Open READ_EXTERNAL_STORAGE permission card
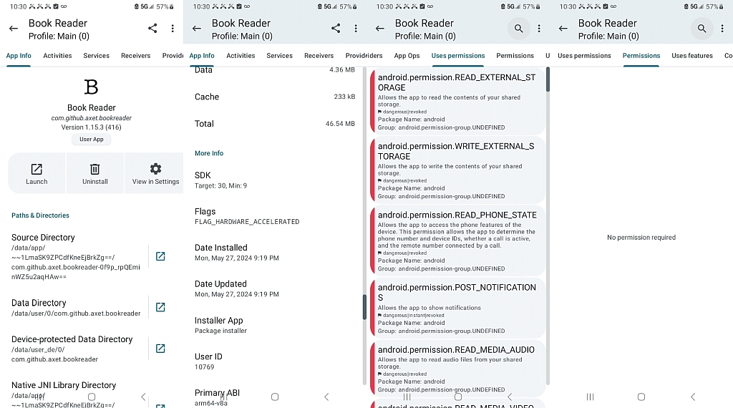The width and height of the screenshot is (733, 408). click(457, 101)
